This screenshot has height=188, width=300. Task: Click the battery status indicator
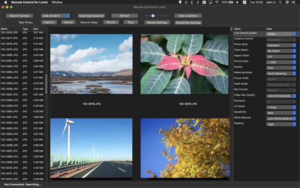[228, 2]
